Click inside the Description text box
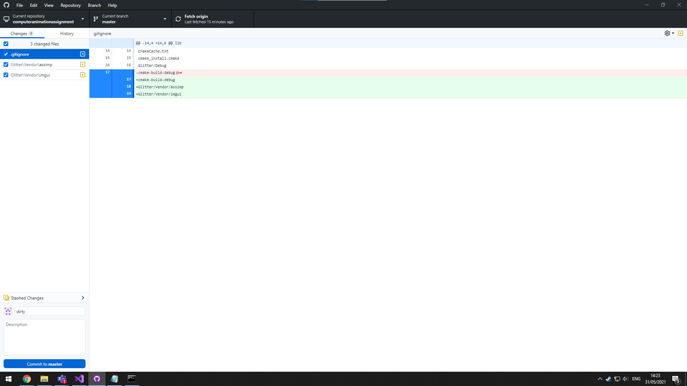This screenshot has height=386, width=687. pyautogui.click(x=44, y=337)
